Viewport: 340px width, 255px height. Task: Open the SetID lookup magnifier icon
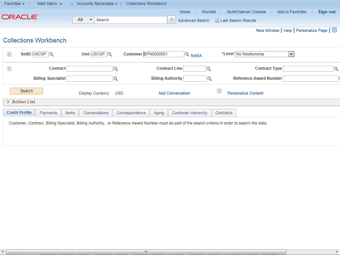[x=51, y=54]
